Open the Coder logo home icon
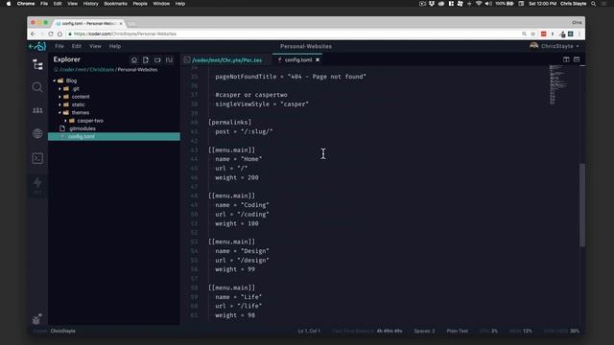The height and width of the screenshot is (345, 614). tap(37, 47)
